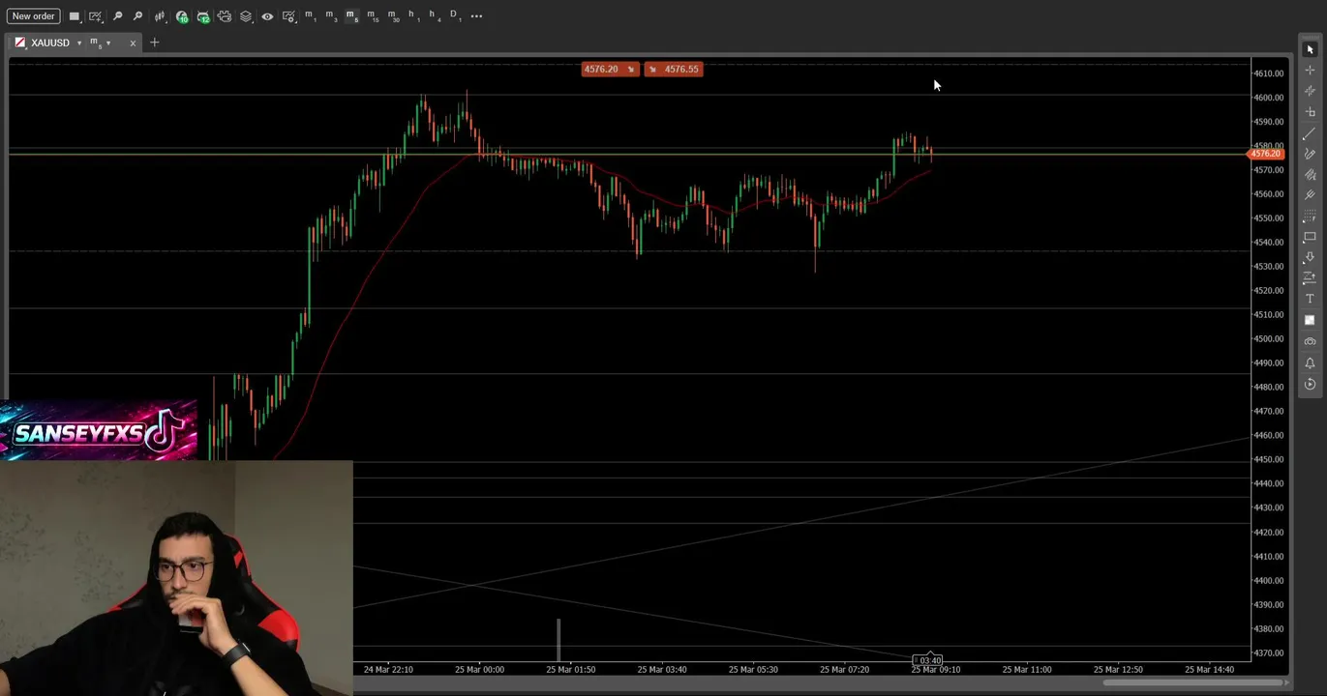Click the 25 Mar 14:40 time label

(1210, 669)
